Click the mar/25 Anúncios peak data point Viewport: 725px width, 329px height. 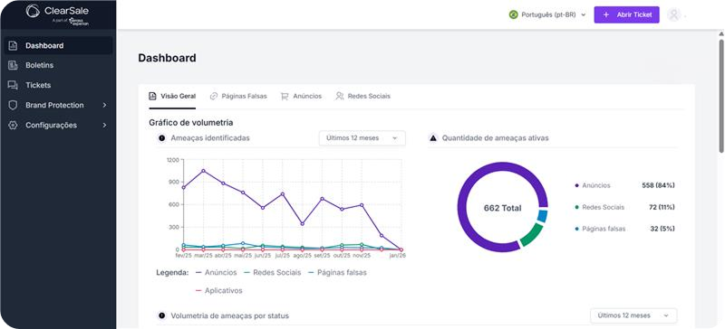click(203, 171)
